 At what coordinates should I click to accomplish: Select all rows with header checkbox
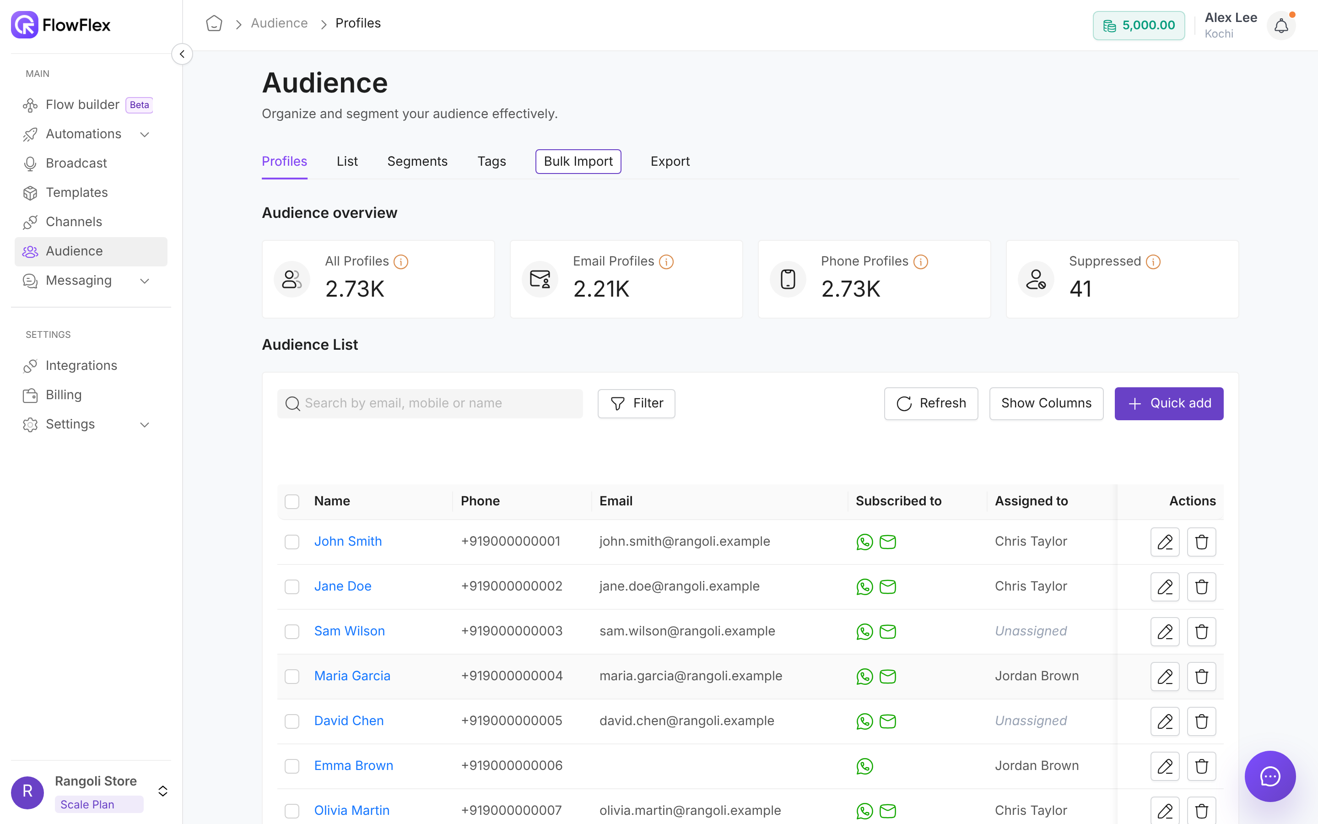click(x=292, y=501)
